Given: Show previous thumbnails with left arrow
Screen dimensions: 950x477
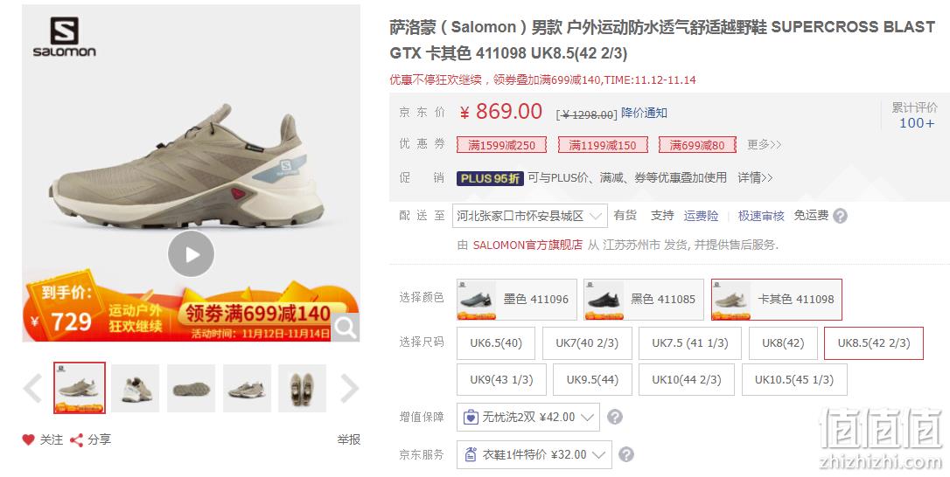Looking at the screenshot, I should coord(32,388).
